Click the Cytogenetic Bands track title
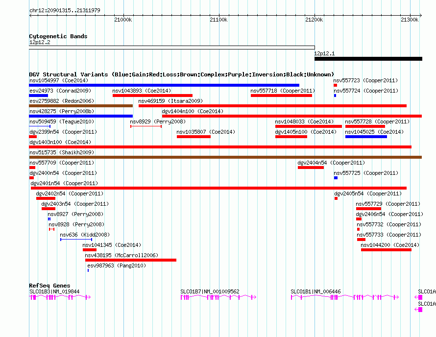The width and height of the screenshot is (436, 337). click(58, 36)
